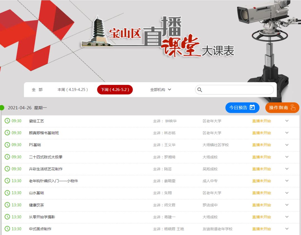Click lecturer 主讲:杨晓君 王艳 text

168,229
